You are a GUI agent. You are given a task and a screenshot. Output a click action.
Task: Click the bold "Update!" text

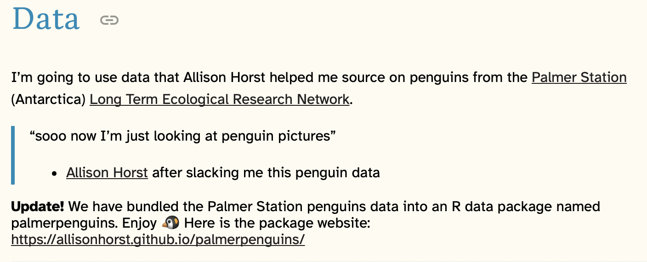[x=38, y=207]
